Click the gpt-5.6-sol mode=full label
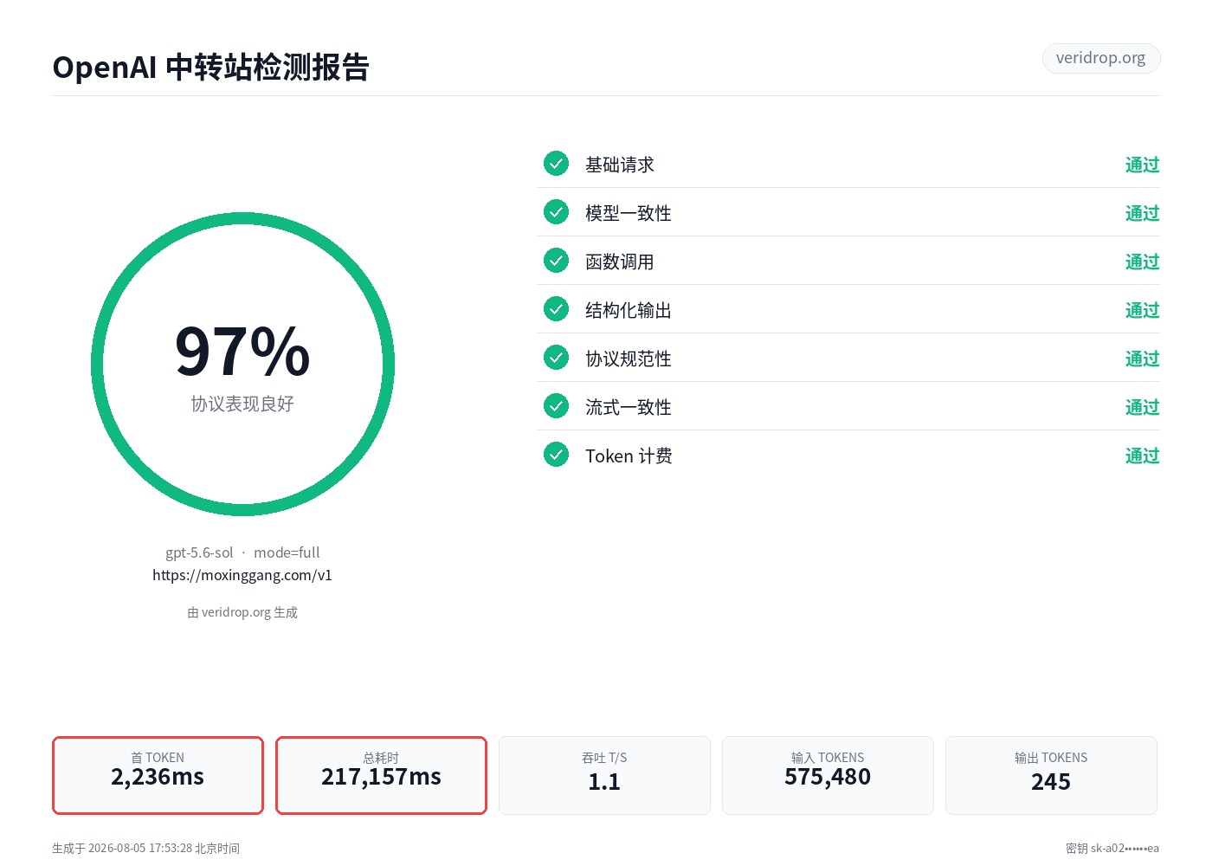 point(242,553)
